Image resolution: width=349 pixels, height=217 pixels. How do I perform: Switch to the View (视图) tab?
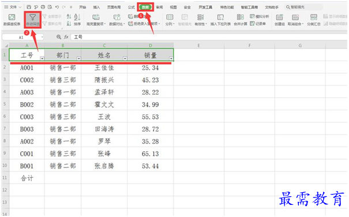pos(173,7)
